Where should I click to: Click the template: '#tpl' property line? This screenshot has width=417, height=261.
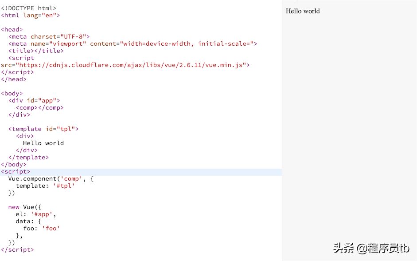pos(45,186)
